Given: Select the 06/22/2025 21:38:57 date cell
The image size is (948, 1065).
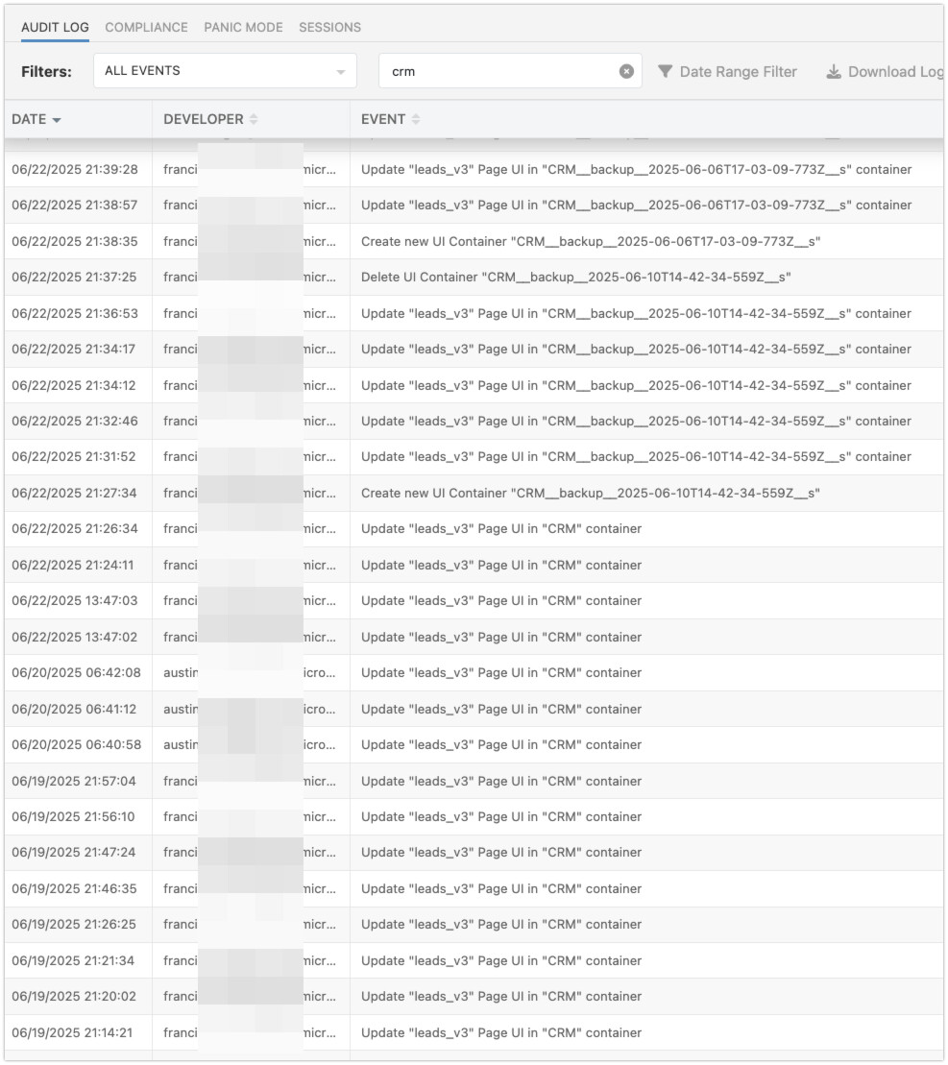Looking at the screenshot, I should tap(75, 206).
